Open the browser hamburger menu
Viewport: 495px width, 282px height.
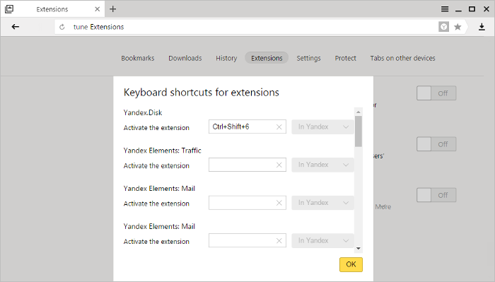tap(445, 9)
